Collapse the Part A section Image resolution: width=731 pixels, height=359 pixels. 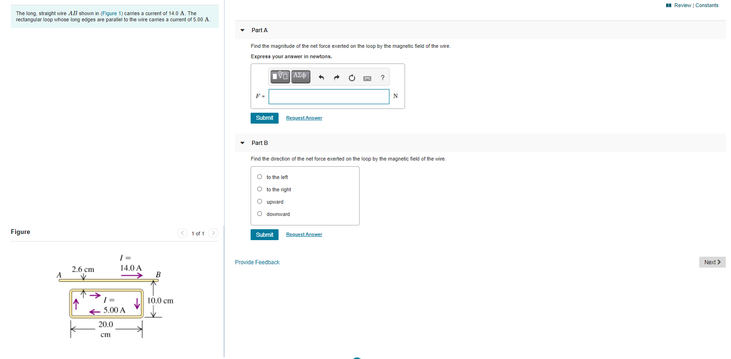coord(242,30)
